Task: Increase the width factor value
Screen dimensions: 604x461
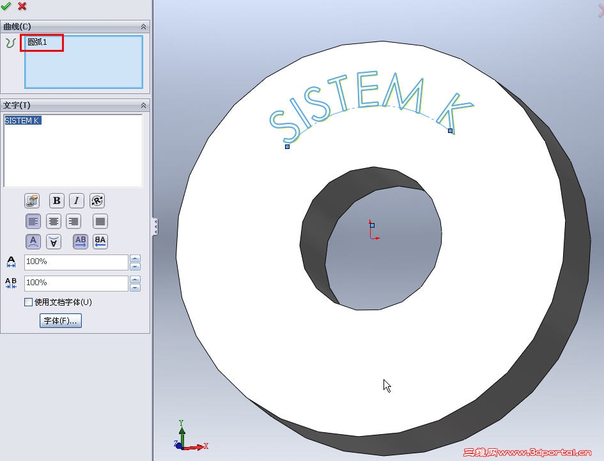Action: point(136,258)
